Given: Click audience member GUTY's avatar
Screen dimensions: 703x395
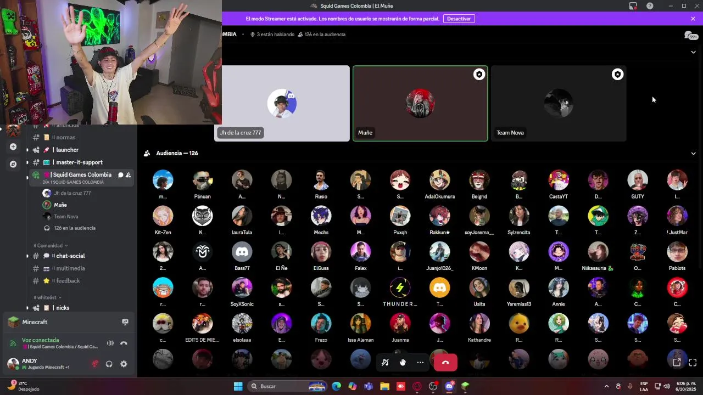Looking at the screenshot, I should tap(638, 180).
